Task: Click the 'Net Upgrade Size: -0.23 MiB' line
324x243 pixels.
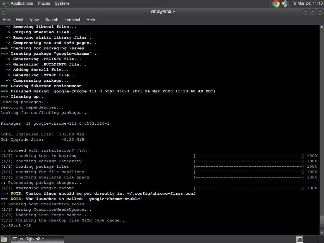Action: [x=42, y=140]
